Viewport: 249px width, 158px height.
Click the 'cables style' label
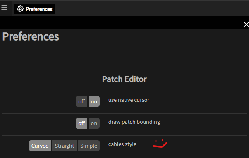pos(122,144)
